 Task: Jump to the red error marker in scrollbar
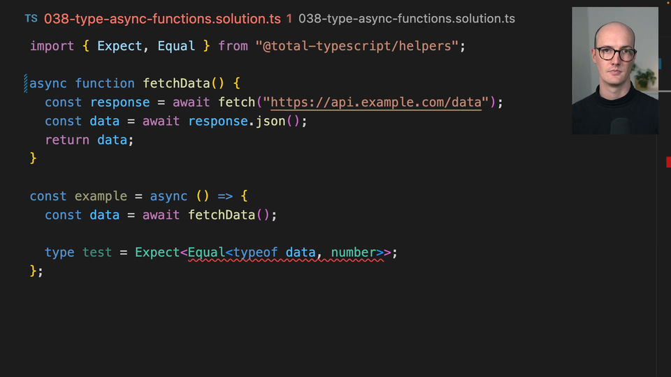[x=668, y=162]
